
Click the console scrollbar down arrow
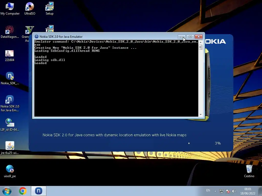(201, 115)
